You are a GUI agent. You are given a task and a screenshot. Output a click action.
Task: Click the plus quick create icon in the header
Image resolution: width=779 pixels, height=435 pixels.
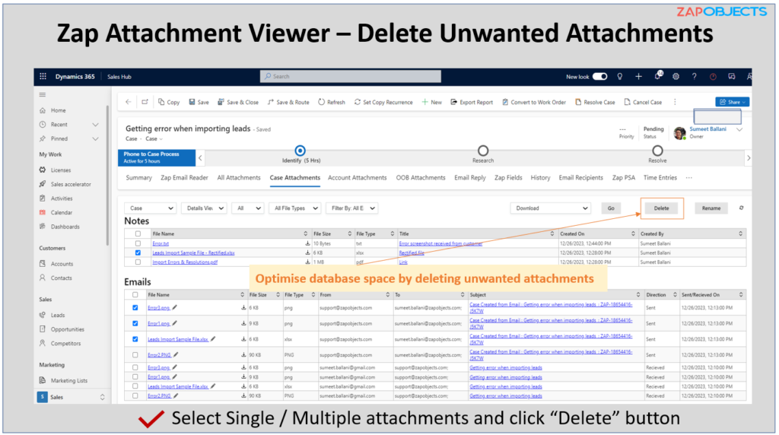tap(638, 77)
